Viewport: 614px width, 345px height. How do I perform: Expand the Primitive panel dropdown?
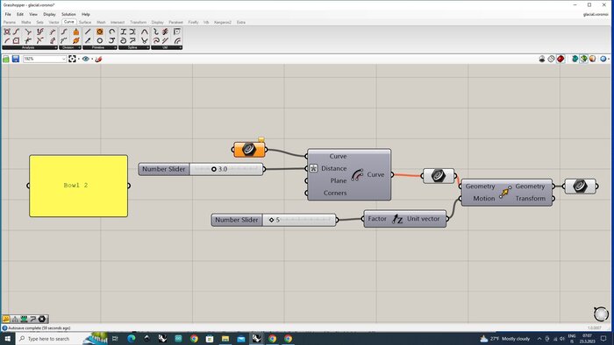point(116,47)
